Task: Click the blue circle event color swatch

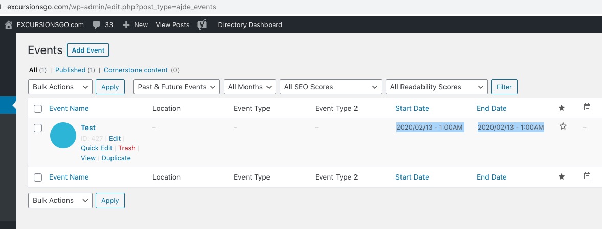Action: pyautogui.click(x=63, y=136)
